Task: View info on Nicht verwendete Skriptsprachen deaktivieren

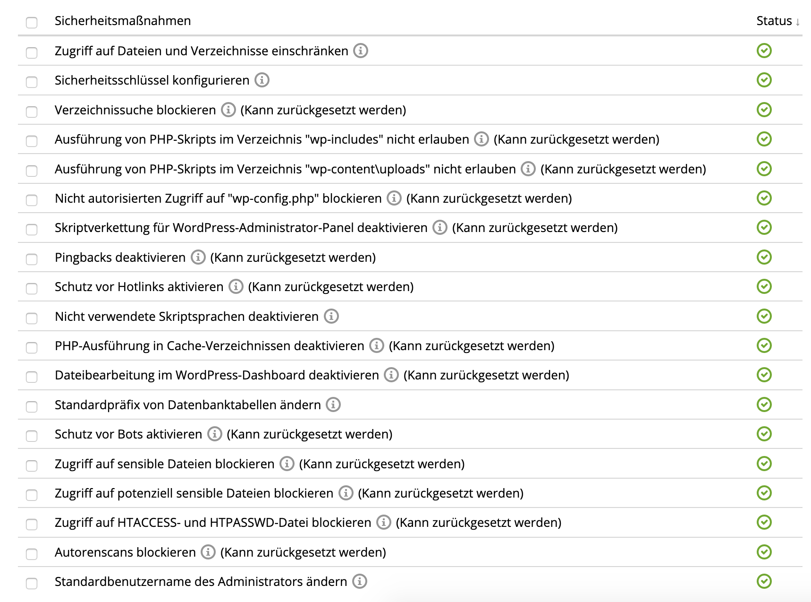Action: pos(331,316)
